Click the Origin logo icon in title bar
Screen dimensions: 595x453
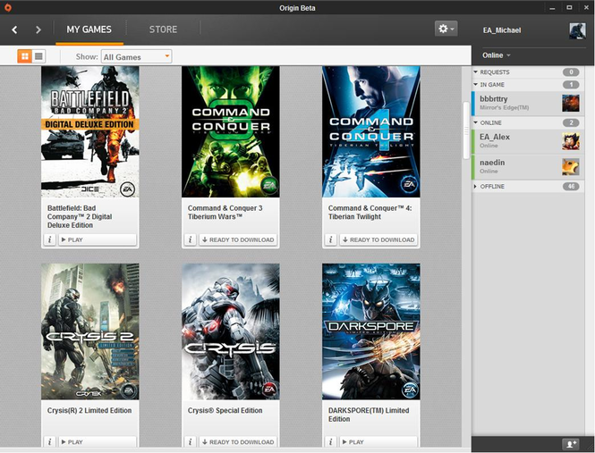[x=8, y=7]
